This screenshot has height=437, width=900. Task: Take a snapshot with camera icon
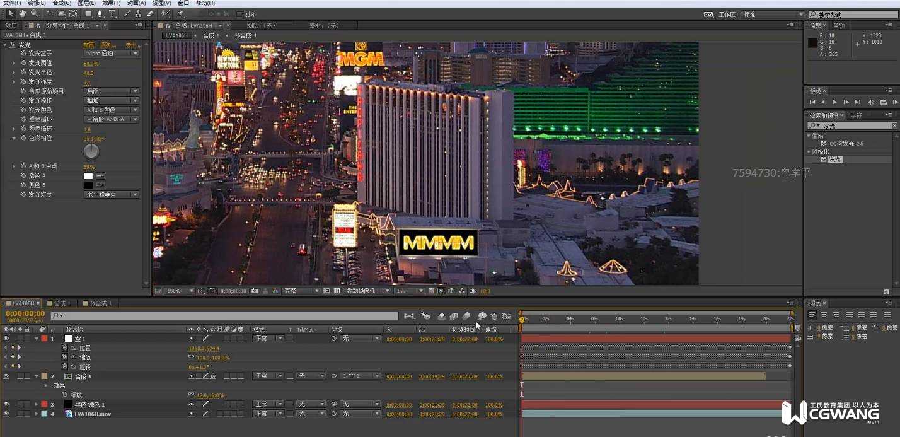point(255,291)
